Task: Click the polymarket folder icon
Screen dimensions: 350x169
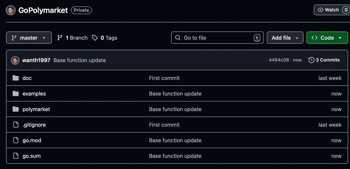Action: point(16,109)
